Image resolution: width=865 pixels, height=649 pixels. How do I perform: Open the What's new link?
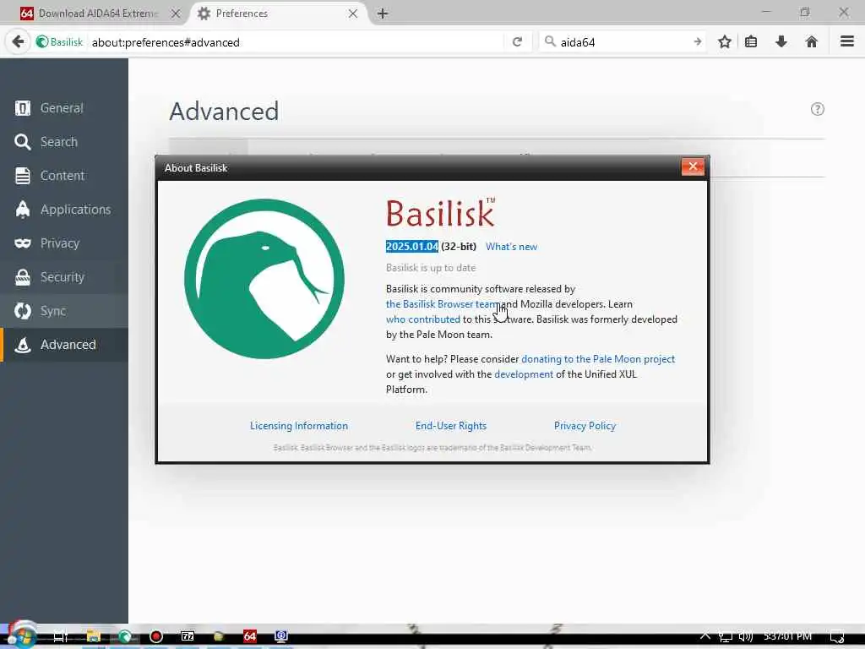point(511,247)
